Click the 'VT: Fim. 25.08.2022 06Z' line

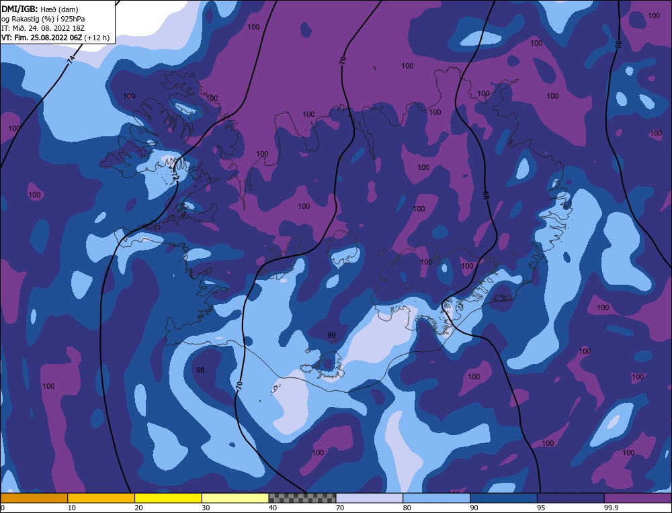pyautogui.click(x=42, y=38)
